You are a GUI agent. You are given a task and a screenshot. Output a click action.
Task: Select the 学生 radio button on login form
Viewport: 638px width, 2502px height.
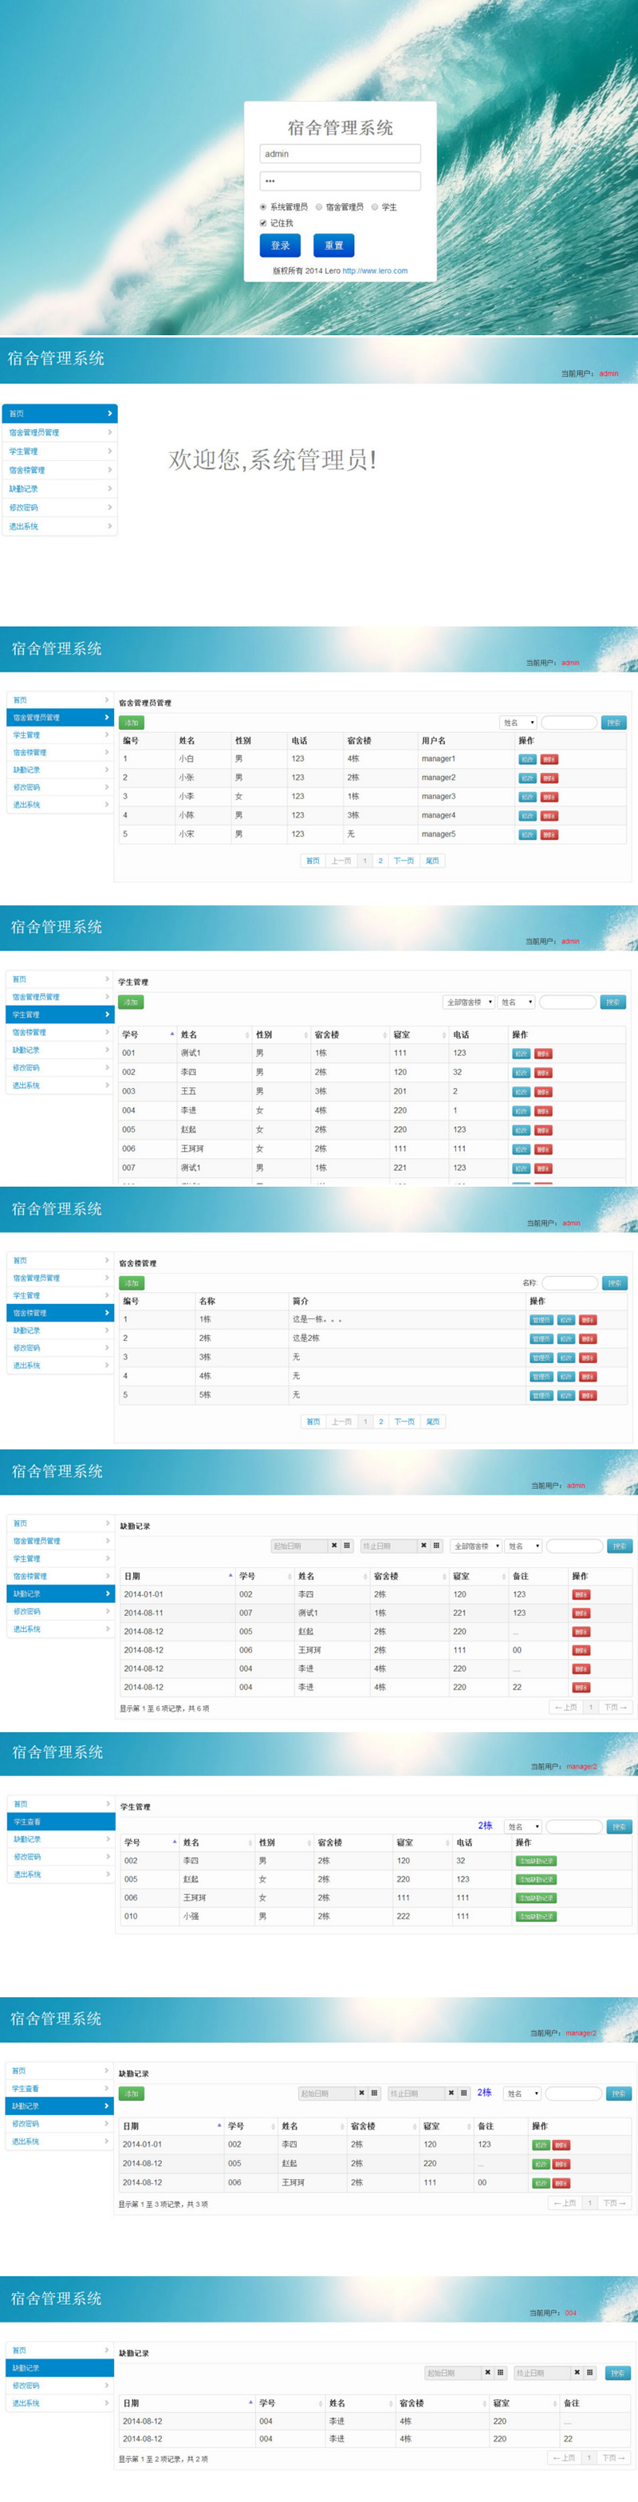[375, 207]
